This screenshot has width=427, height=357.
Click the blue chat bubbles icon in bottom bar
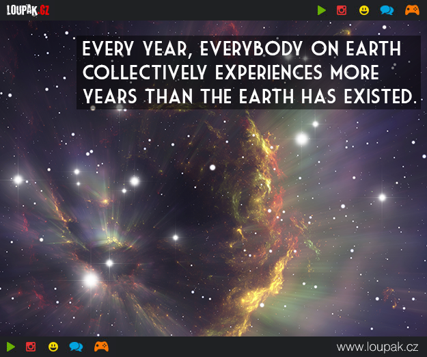point(76,347)
